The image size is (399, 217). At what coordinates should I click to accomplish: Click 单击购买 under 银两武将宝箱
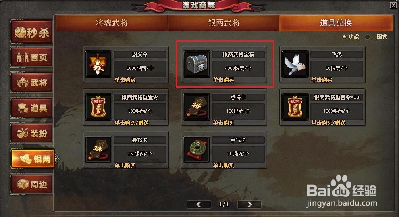pos(223,80)
